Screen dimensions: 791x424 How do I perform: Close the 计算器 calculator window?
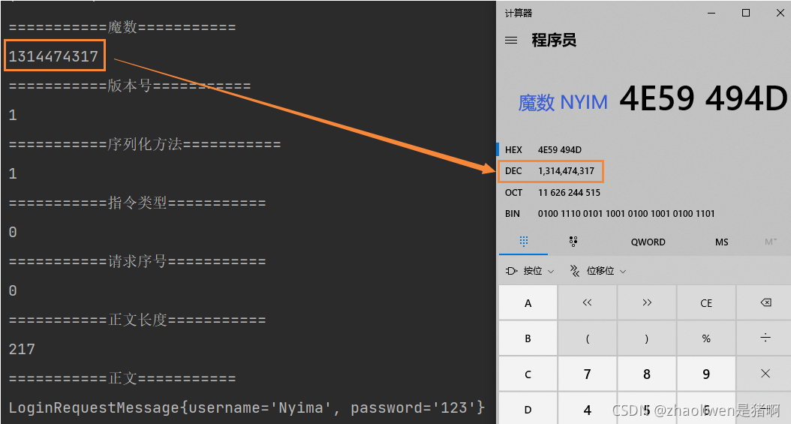[x=780, y=13]
